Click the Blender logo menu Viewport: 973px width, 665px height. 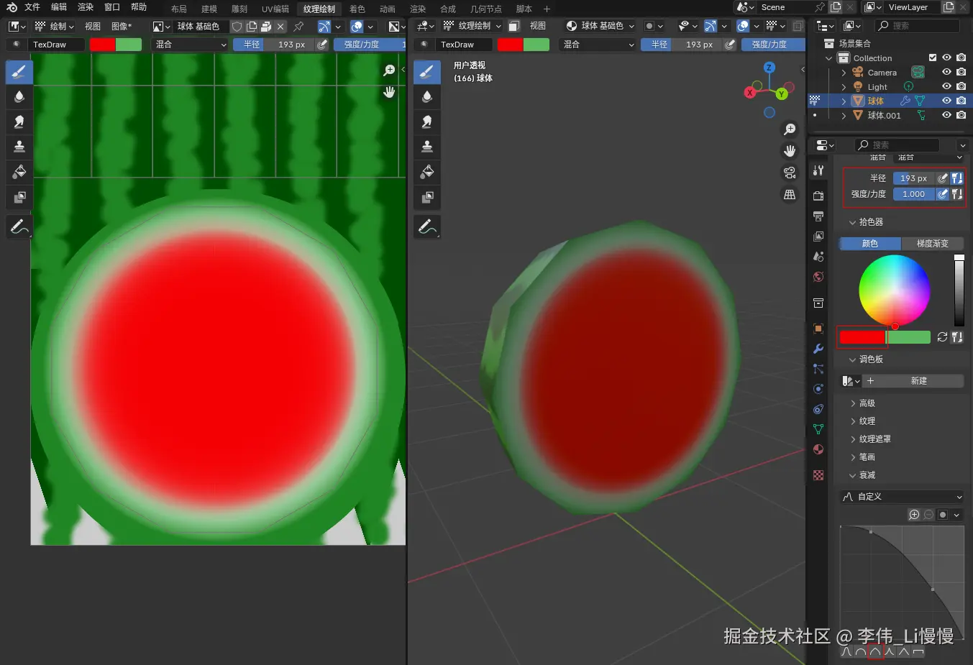coord(12,7)
